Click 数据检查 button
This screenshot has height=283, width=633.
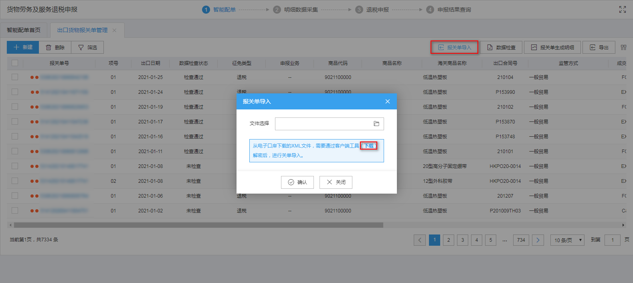(501, 47)
